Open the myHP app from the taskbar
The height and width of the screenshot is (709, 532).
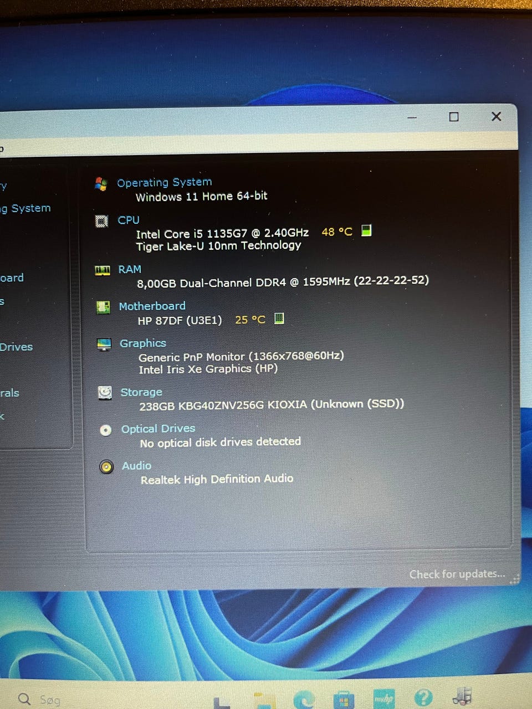[x=383, y=698]
